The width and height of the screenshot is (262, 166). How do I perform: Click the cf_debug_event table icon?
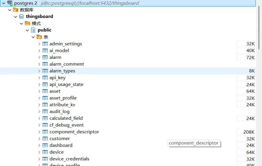click(x=45, y=125)
